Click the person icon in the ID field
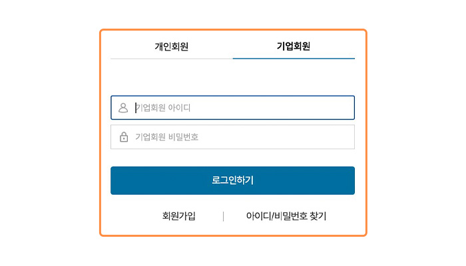Viewport: 466px width, 266px height. 123,108
